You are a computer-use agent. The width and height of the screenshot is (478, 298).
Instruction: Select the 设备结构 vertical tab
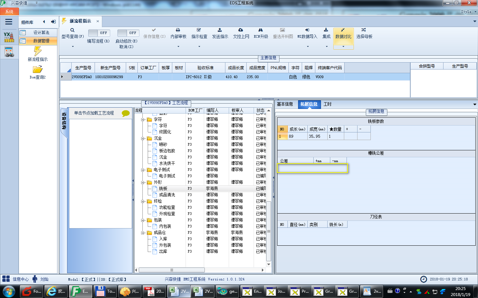tap(64, 121)
